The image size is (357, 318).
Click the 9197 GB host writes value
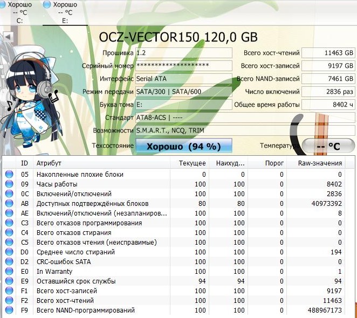coord(328,66)
